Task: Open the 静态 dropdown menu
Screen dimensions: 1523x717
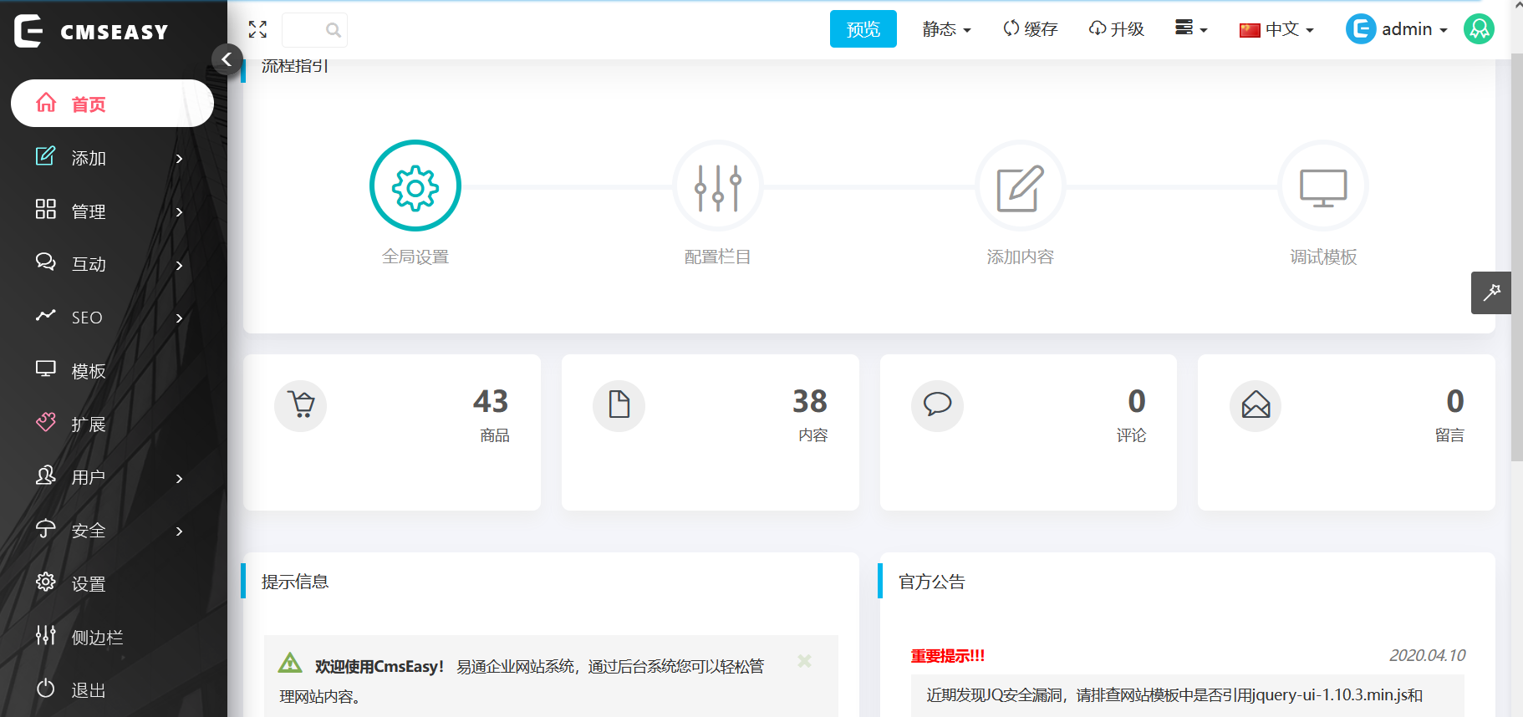Action: click(946, 29)
